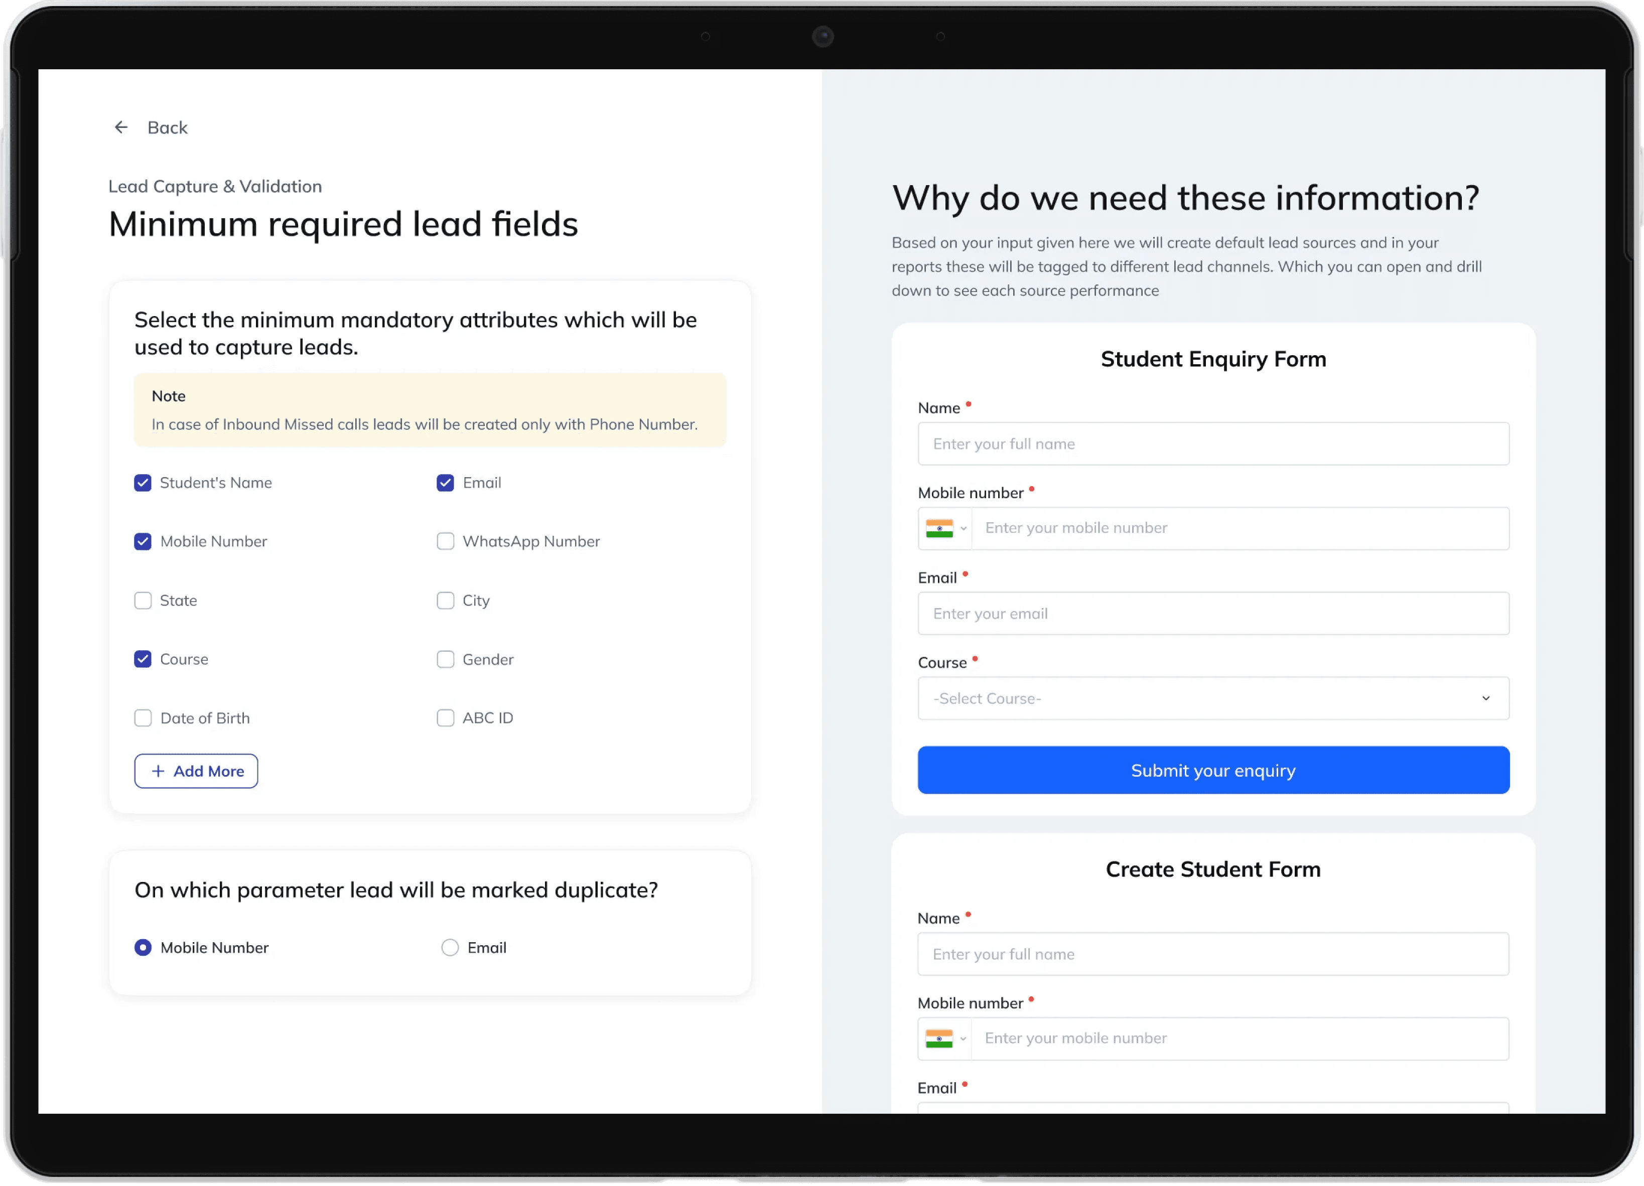Screen dimensions: 1644x1186
Task: Click Enter your full name field in Enquiry Form
Action: (x=1213, y=444)
